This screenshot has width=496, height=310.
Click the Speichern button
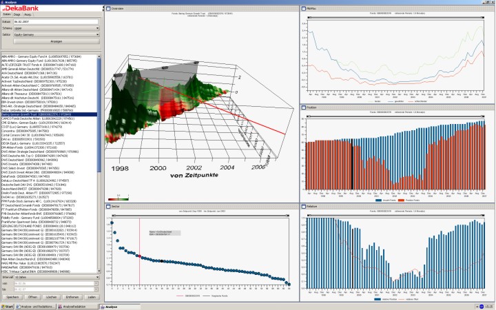(x=12, y=297)
